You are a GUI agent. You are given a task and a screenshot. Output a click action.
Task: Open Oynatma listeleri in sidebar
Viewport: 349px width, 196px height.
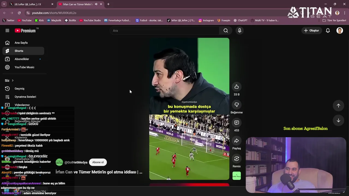pyautogui.click(x=23, y=97)
